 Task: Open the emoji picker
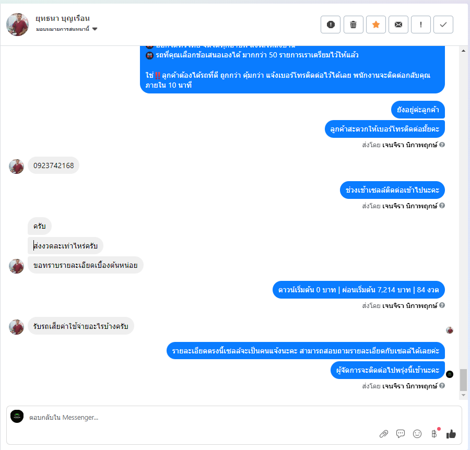tap(417, 433)
